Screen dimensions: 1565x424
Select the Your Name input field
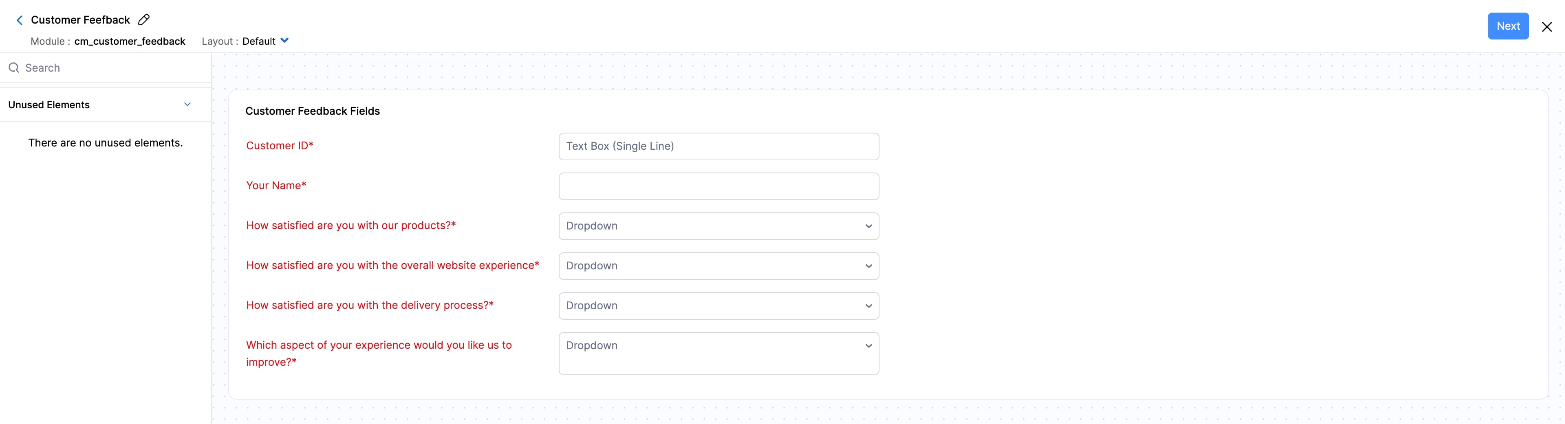click(719, 186)
